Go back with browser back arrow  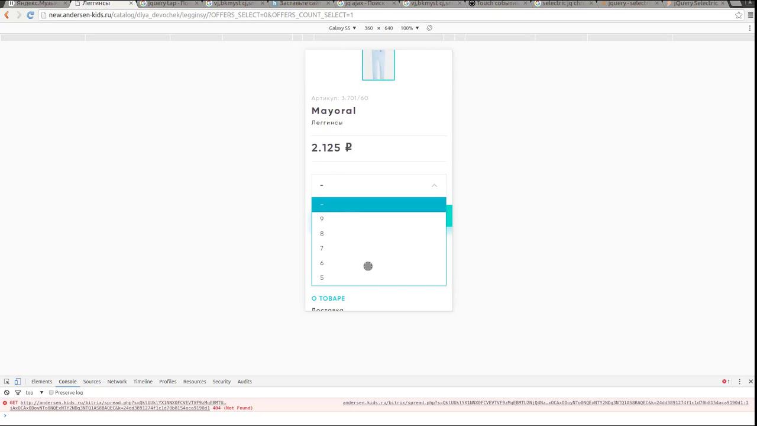(x=7, y=15)
